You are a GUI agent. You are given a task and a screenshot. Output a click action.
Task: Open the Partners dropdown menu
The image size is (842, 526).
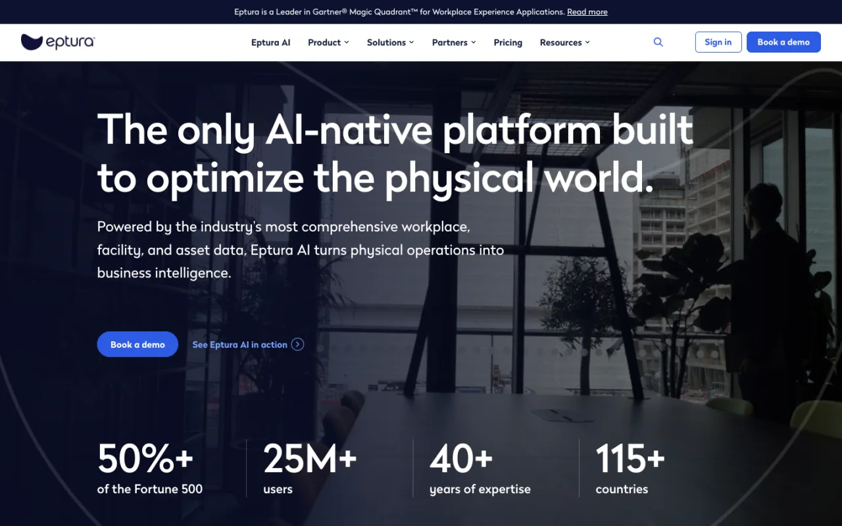coord(454,43)
